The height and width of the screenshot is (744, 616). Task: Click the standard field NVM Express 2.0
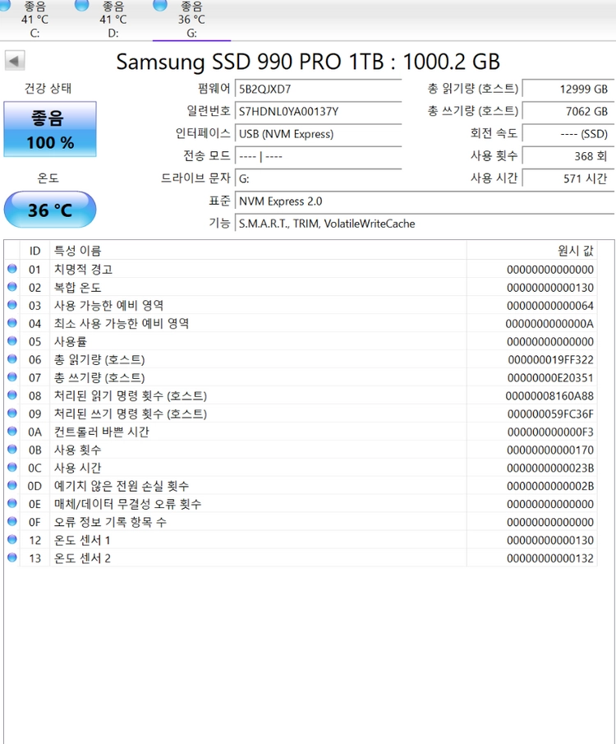425,201
